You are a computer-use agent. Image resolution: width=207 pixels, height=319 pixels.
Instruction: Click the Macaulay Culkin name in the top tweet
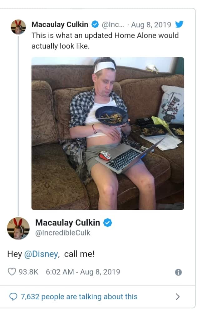(60, 24)
